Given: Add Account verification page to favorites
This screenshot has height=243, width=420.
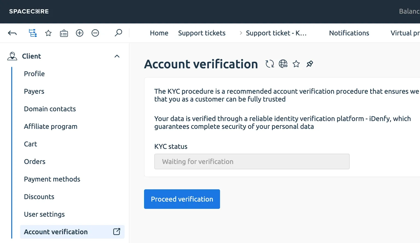Looking at the screenshot, I should click(x=296, y=64).
